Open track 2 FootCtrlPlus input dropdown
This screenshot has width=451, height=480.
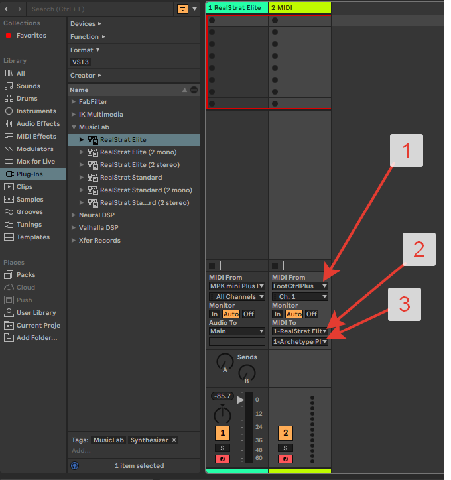point(300,286)
